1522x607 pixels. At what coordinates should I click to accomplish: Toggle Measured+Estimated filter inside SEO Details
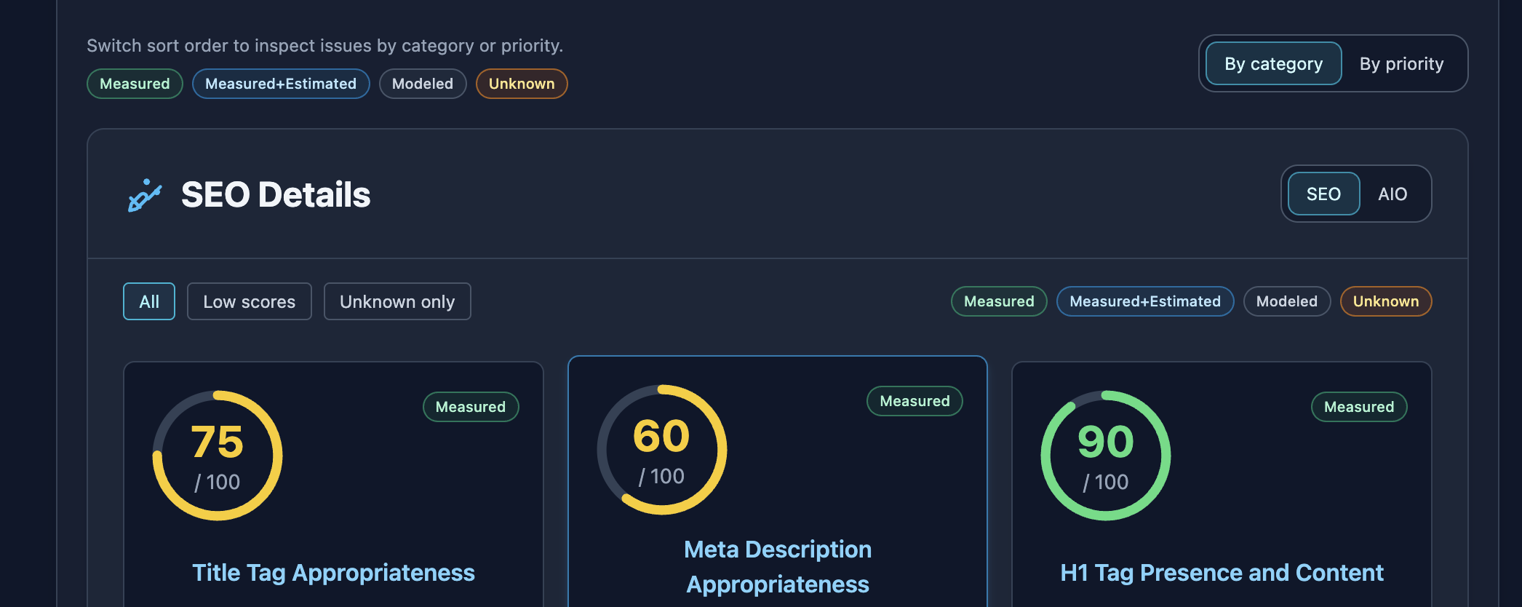point(1144,301)
